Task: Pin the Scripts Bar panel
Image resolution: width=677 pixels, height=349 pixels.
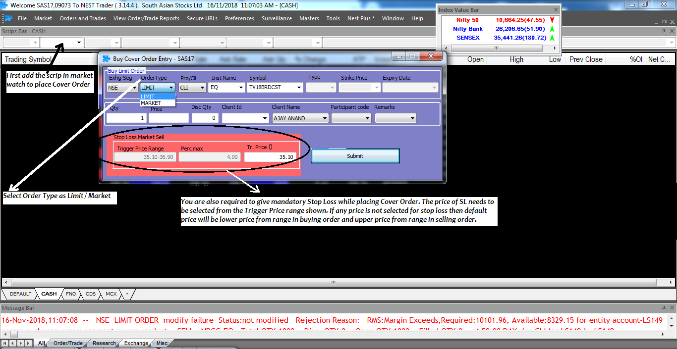Action: [664, 31]
